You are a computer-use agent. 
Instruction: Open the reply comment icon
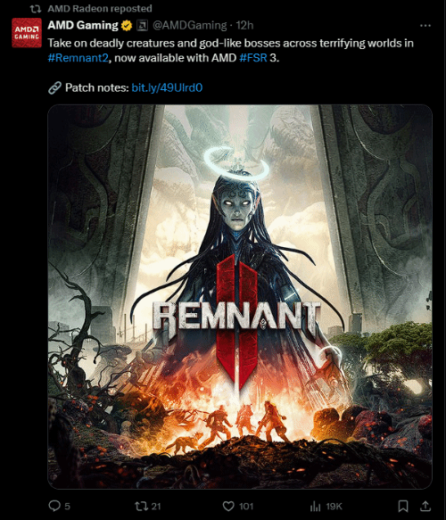pos(54,506)
